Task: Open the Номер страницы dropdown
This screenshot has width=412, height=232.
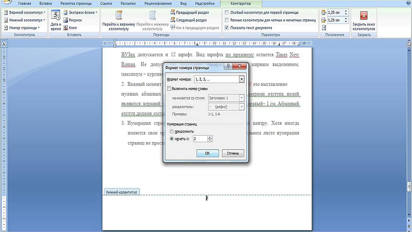Action: 22,28
